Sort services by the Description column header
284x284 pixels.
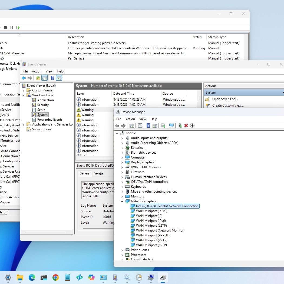pyautogui.click(x=128, y=37)
